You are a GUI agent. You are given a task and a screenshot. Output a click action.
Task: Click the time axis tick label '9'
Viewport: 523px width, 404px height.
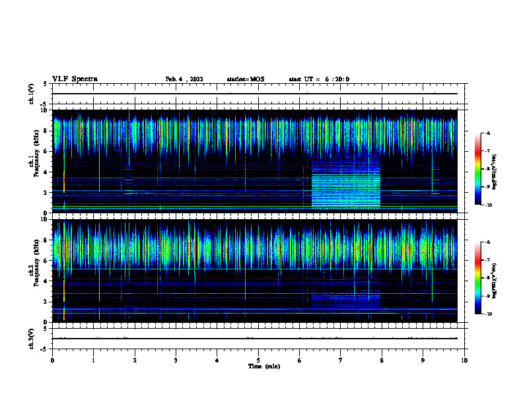423,360
